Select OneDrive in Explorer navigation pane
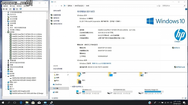The width and height of the screenshot is (188, 105). (x=58, y=85)
